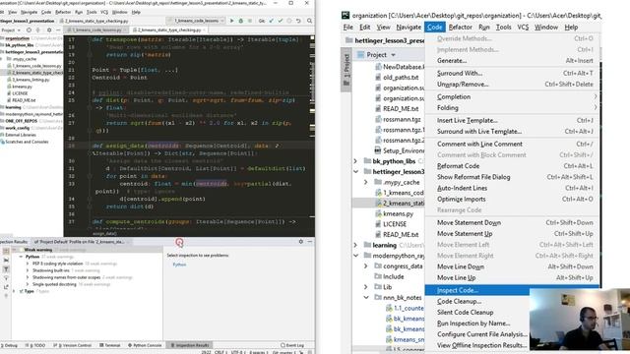The height and width of the screenshot is (354, 630).
Task: Open the Project panel gear settings icon
Action: (49, 30)
